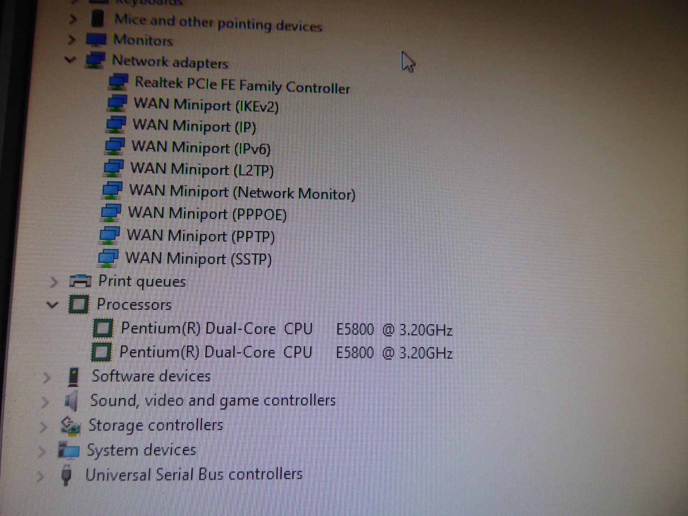Select Sound, video and game controllers label

coord(213,401)
